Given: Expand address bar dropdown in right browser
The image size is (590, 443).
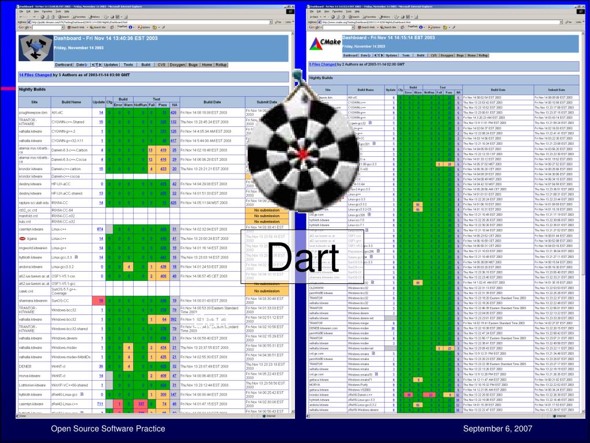Looking at the screenshot, I should (561, 22).
